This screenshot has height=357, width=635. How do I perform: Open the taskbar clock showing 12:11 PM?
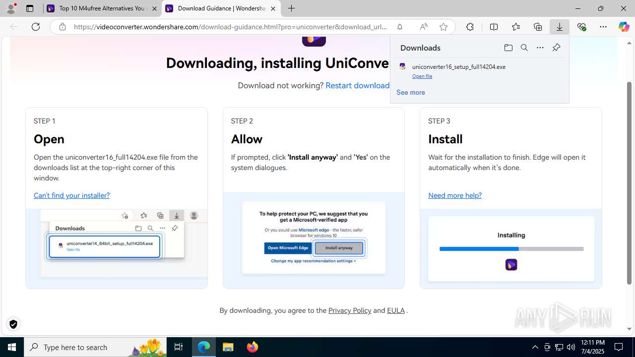(592, 347)
